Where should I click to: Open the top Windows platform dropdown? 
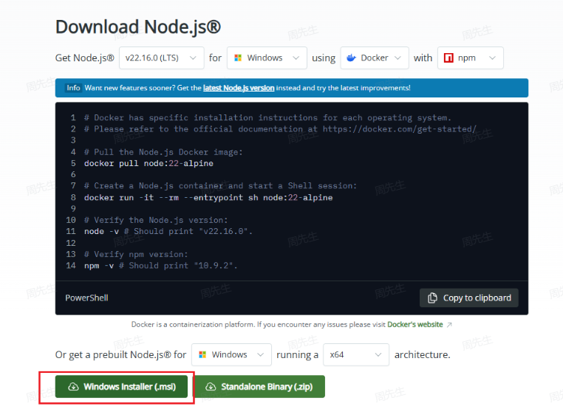[267, 58]
